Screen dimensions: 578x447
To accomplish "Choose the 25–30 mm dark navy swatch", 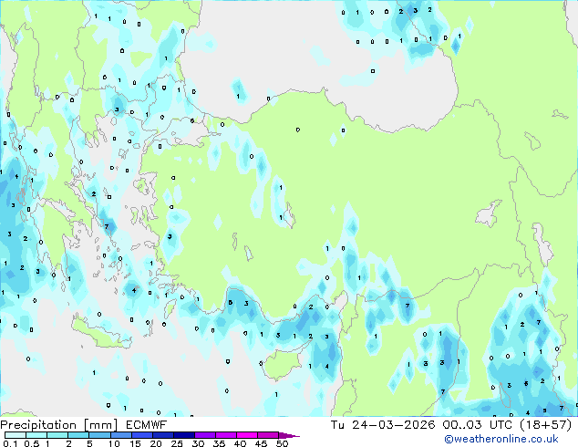I will pyautogui.click(x=184, y=435).
